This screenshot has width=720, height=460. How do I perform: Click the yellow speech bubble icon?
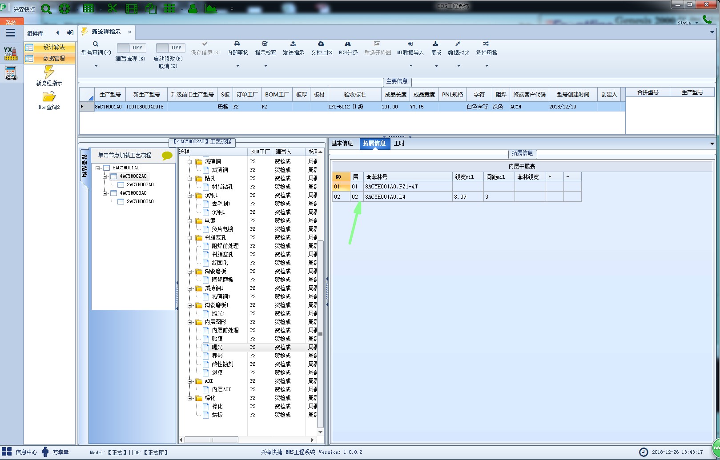click(167, 156)
